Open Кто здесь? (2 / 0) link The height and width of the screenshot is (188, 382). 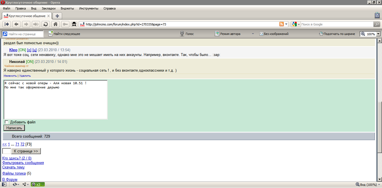click(x=17, y=158)
